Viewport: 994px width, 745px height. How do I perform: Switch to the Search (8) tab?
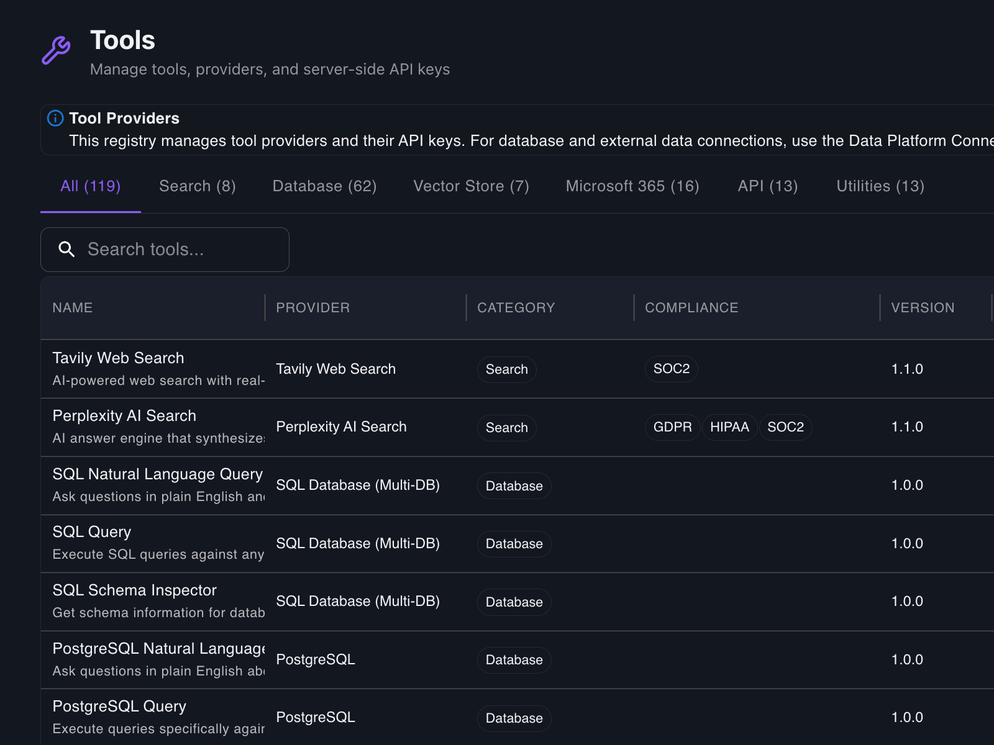tap(198, 186)
